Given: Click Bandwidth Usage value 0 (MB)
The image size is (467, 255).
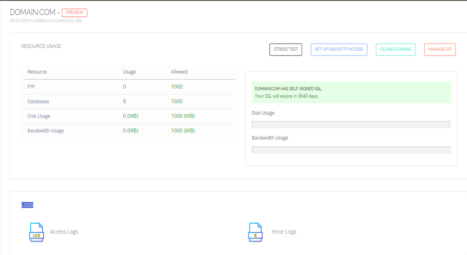Looking at the screenshot, I should 131,131.
